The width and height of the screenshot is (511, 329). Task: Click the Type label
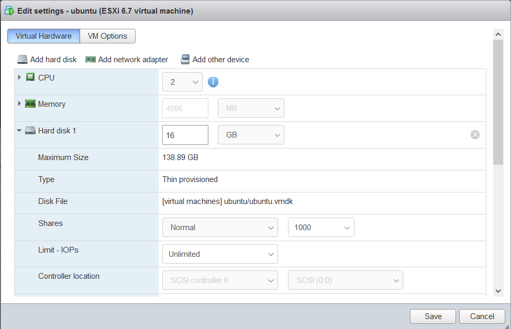point(46,179)
